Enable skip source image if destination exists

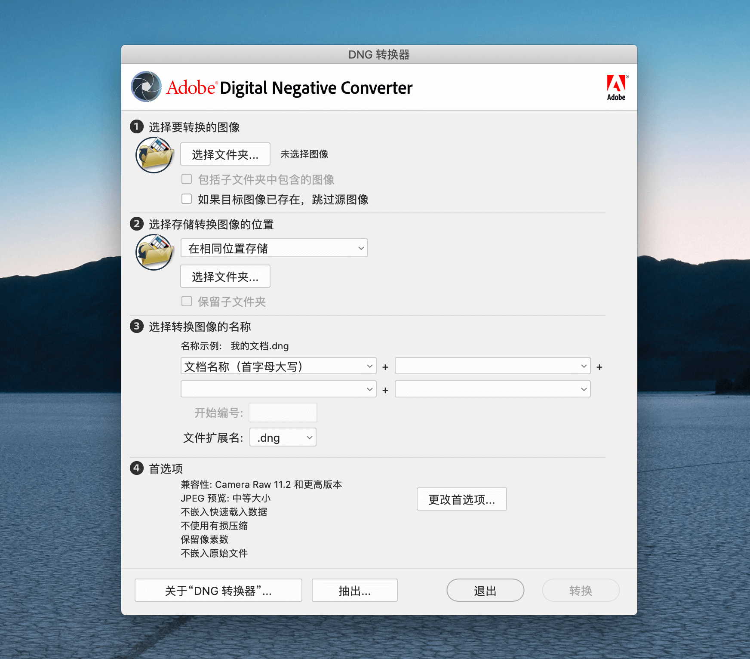click(x=187, y=199)
